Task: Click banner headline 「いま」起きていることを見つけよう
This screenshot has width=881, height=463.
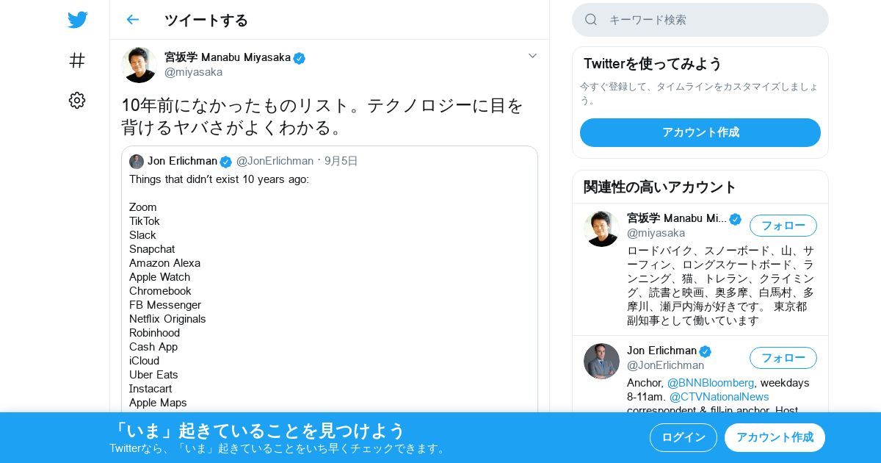Action: pyautogui.click(x=258, y=431)
